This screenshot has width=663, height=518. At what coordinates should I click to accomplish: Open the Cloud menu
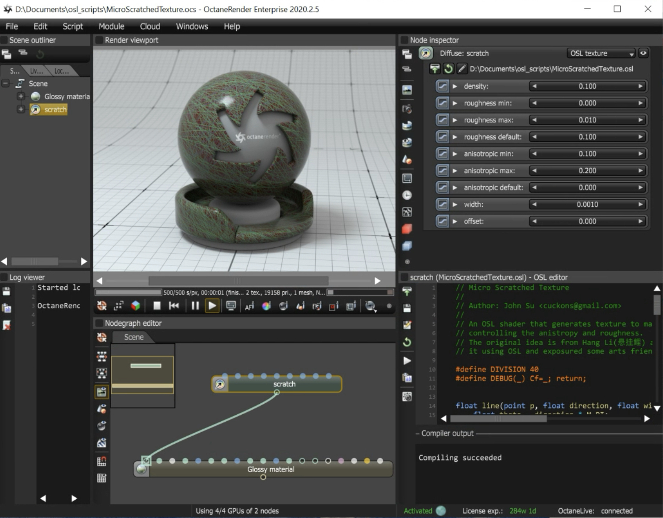tap(150, 27)
